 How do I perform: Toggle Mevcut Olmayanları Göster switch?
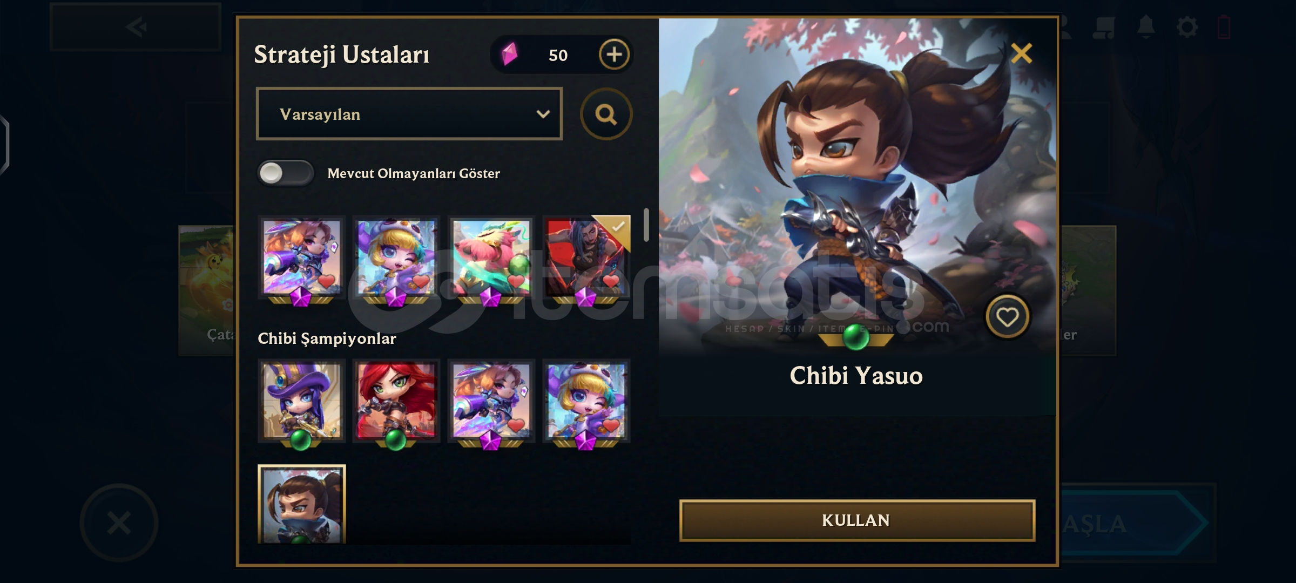(285, 173)
